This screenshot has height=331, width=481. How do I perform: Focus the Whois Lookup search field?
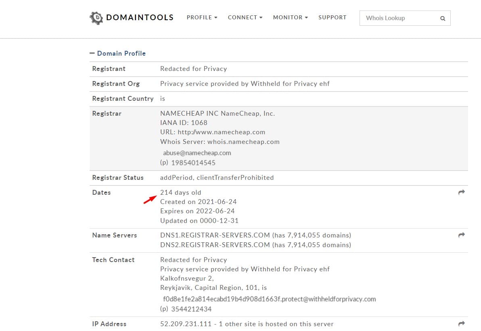tap(405, 19)
